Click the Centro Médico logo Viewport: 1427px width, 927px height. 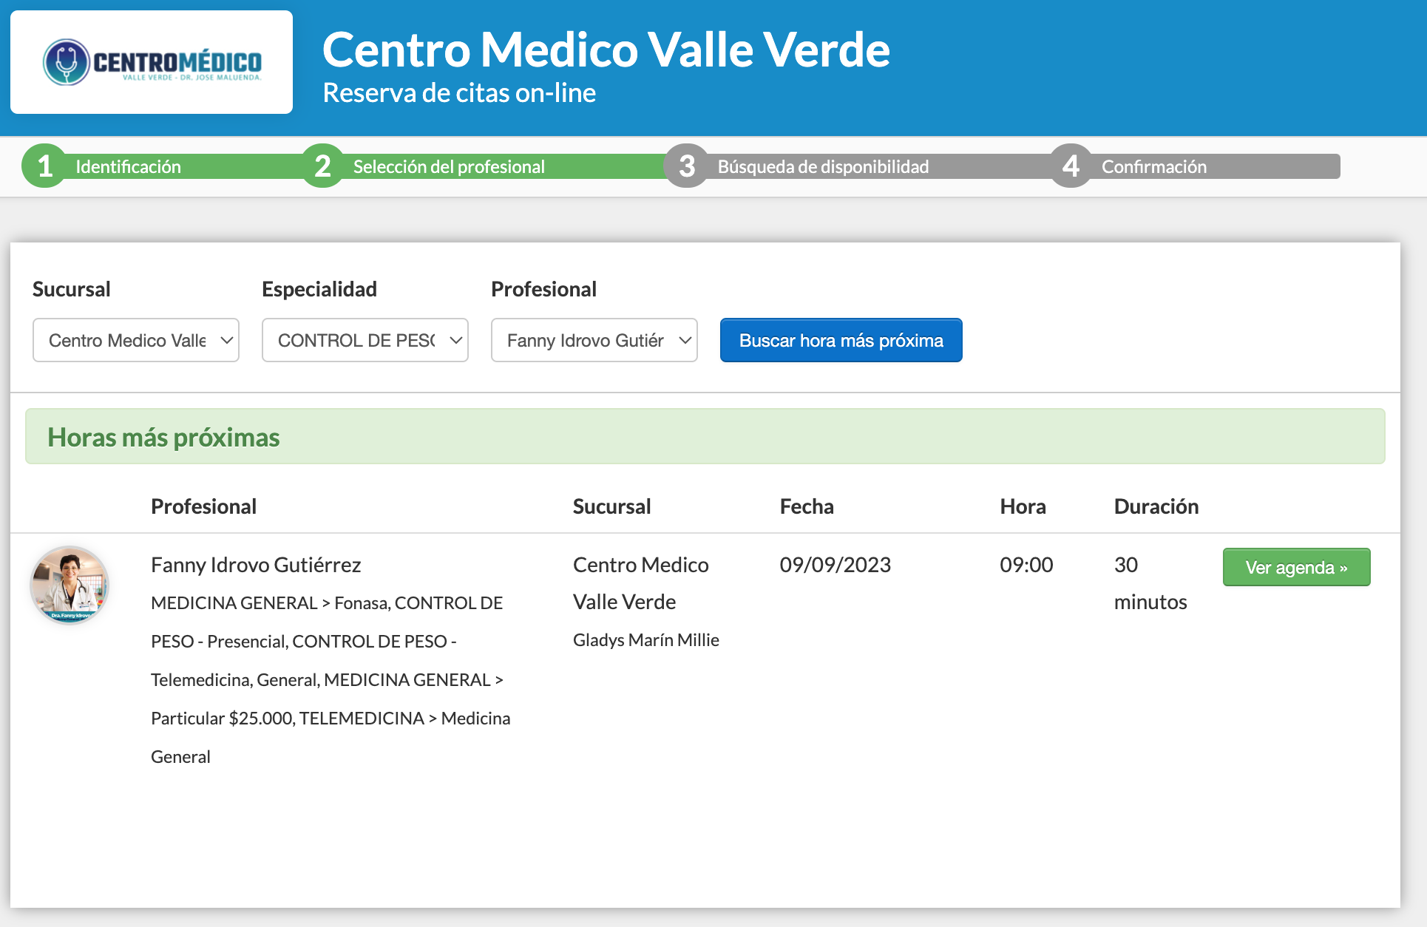(x=152, y=62)
